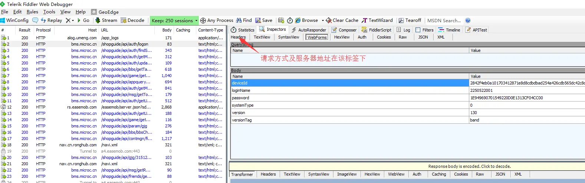This screenshot has width=585, height=183.
Task: Open the TextWizard tool
Action: coord(377,20)
